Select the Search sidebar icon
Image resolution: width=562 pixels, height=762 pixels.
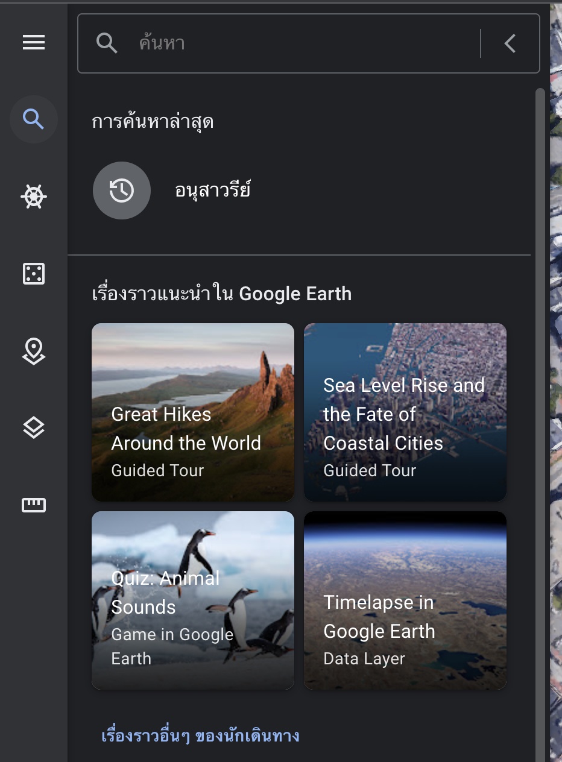34,119
